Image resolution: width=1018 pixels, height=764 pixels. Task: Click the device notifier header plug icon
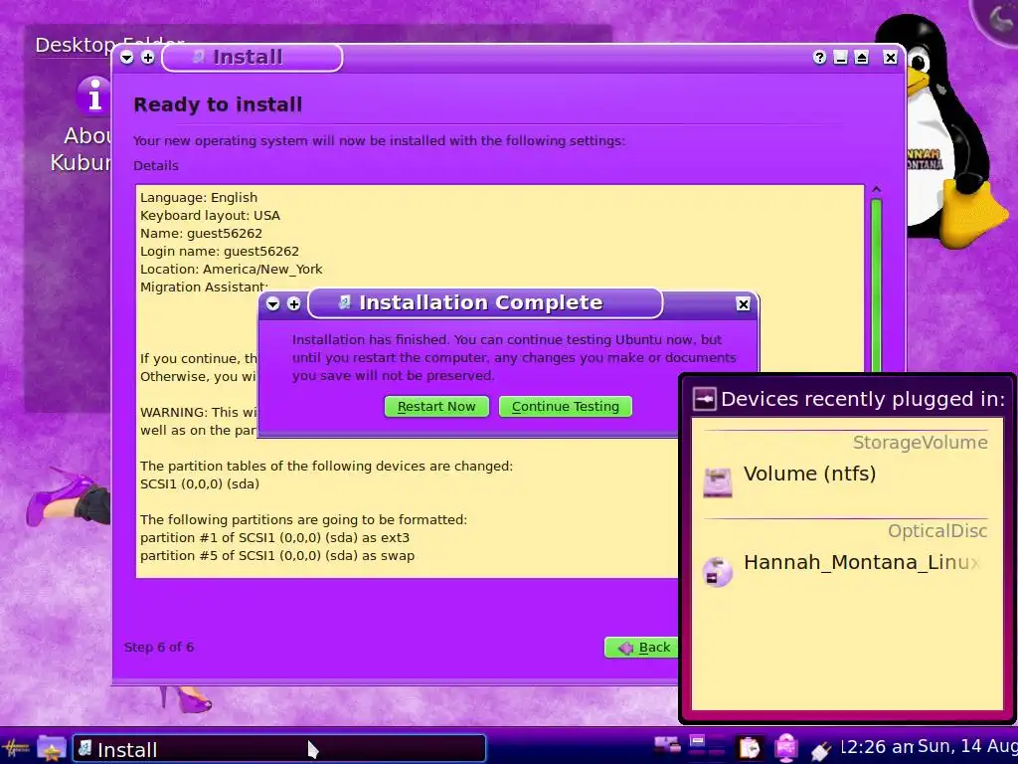coord(705,399)
